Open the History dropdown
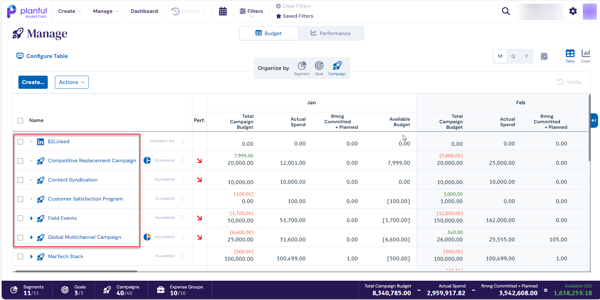 tap(188, 11)
